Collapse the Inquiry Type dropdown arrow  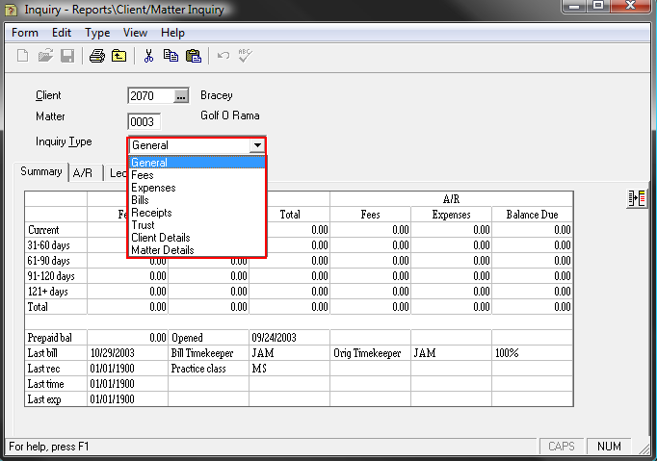point(256,145)
